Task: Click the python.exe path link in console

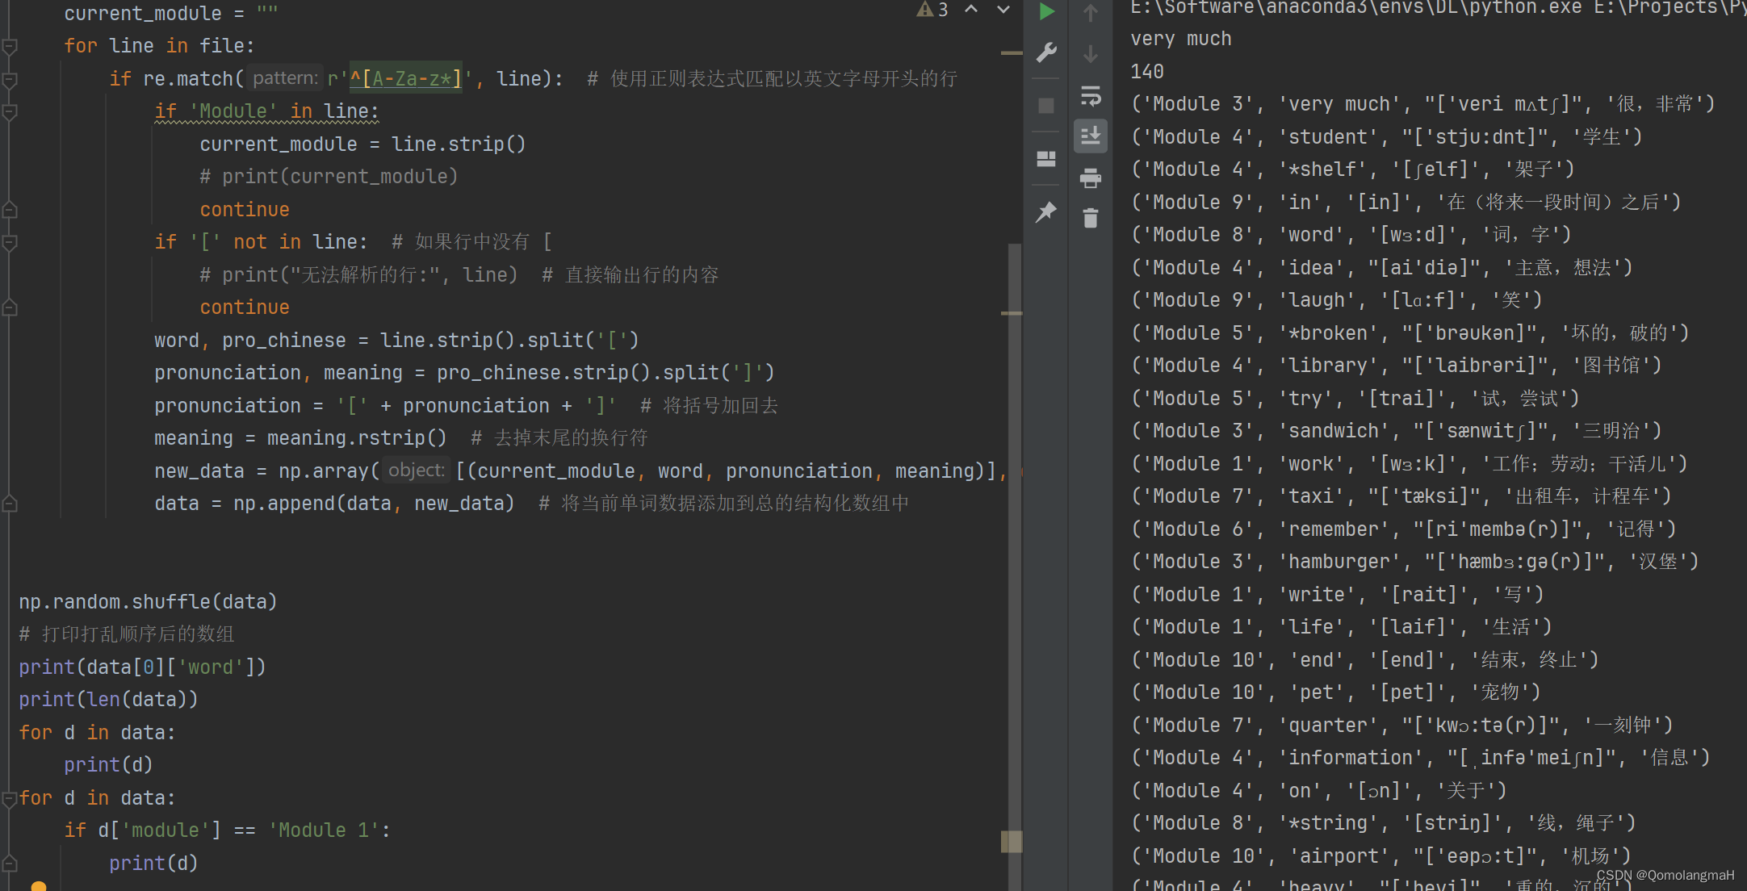Action: click(1356, 8)
